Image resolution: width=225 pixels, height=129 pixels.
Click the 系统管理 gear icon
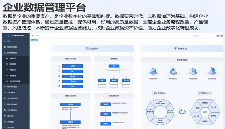(5, 122)
